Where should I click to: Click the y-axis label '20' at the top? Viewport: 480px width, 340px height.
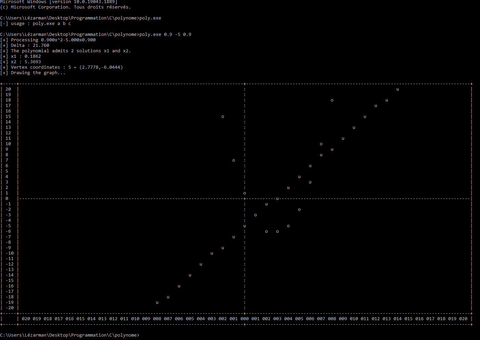coord(8,89)
